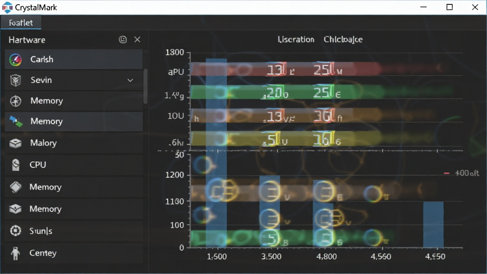Click the blue-green icon of the highlighted Memory row
Image resolution: width=487 pixels, height=274 pixels.
pos(16,121)
